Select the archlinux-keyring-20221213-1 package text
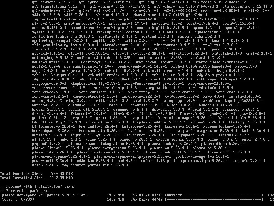This screenshot has height=206, width=274. [x=233, y=101]
